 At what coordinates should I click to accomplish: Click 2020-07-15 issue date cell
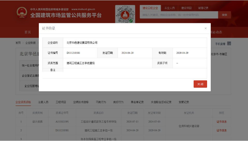pyautogui.click(x=132, y=122)
